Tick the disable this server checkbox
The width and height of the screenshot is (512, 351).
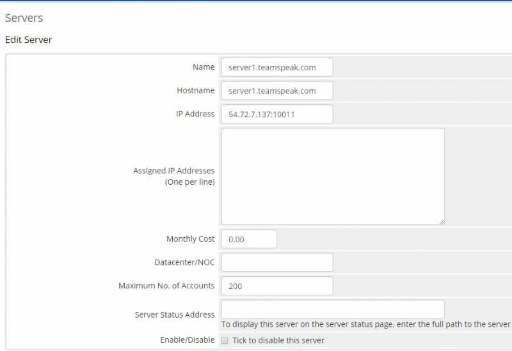(x=225, y=340)
